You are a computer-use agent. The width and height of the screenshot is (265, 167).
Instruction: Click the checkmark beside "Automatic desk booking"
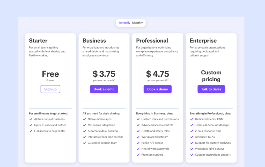click(x=85, y=131)
